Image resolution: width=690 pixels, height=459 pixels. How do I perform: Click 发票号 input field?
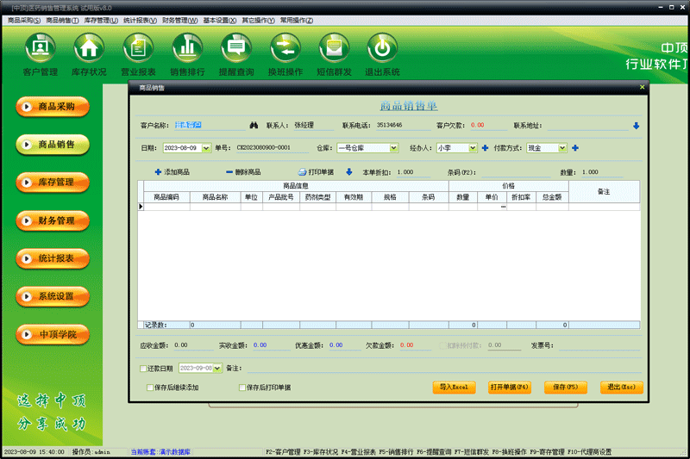pyautogui.click(x=599, y=345)
